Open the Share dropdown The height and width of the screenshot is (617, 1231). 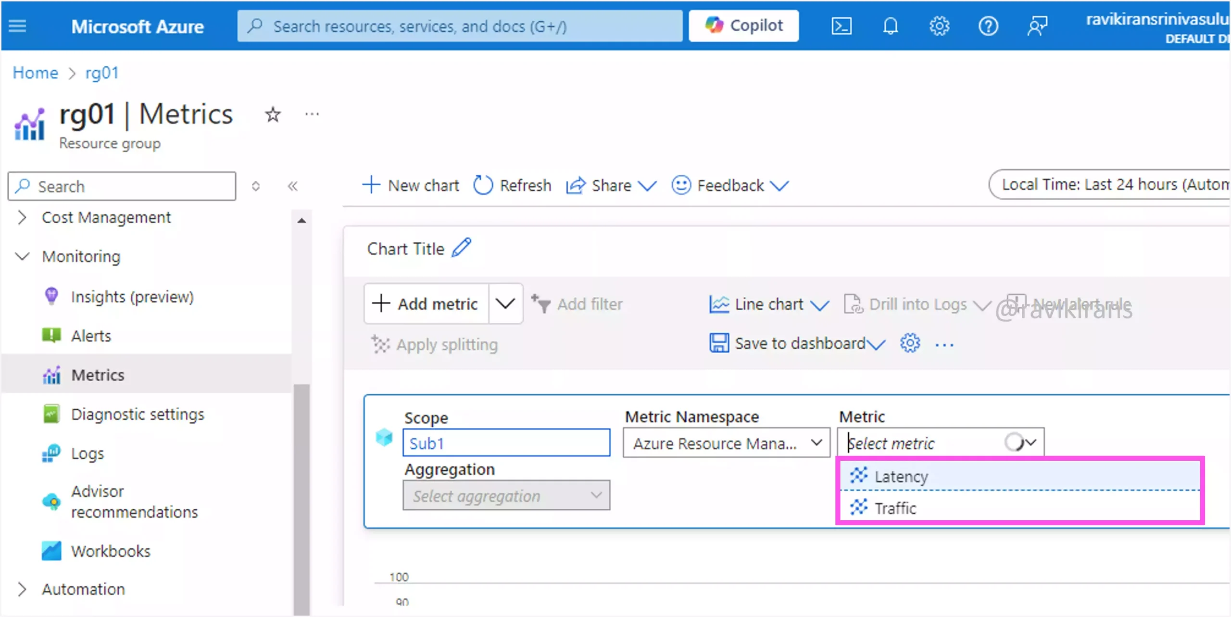click(x=611, y=185)
